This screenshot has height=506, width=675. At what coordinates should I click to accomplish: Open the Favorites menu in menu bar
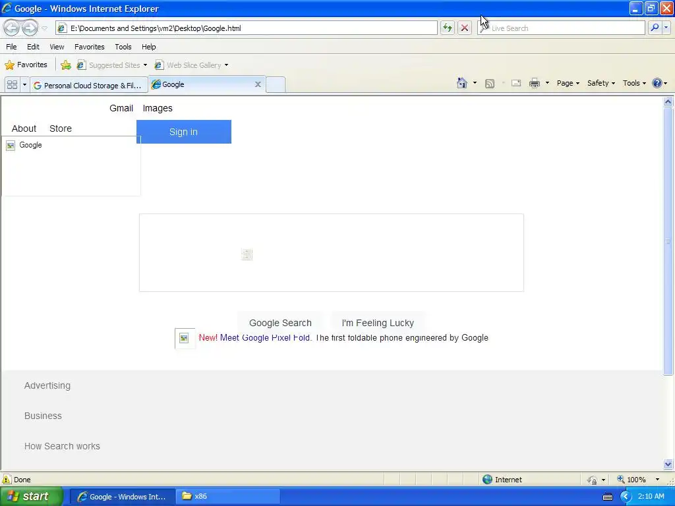90,47
